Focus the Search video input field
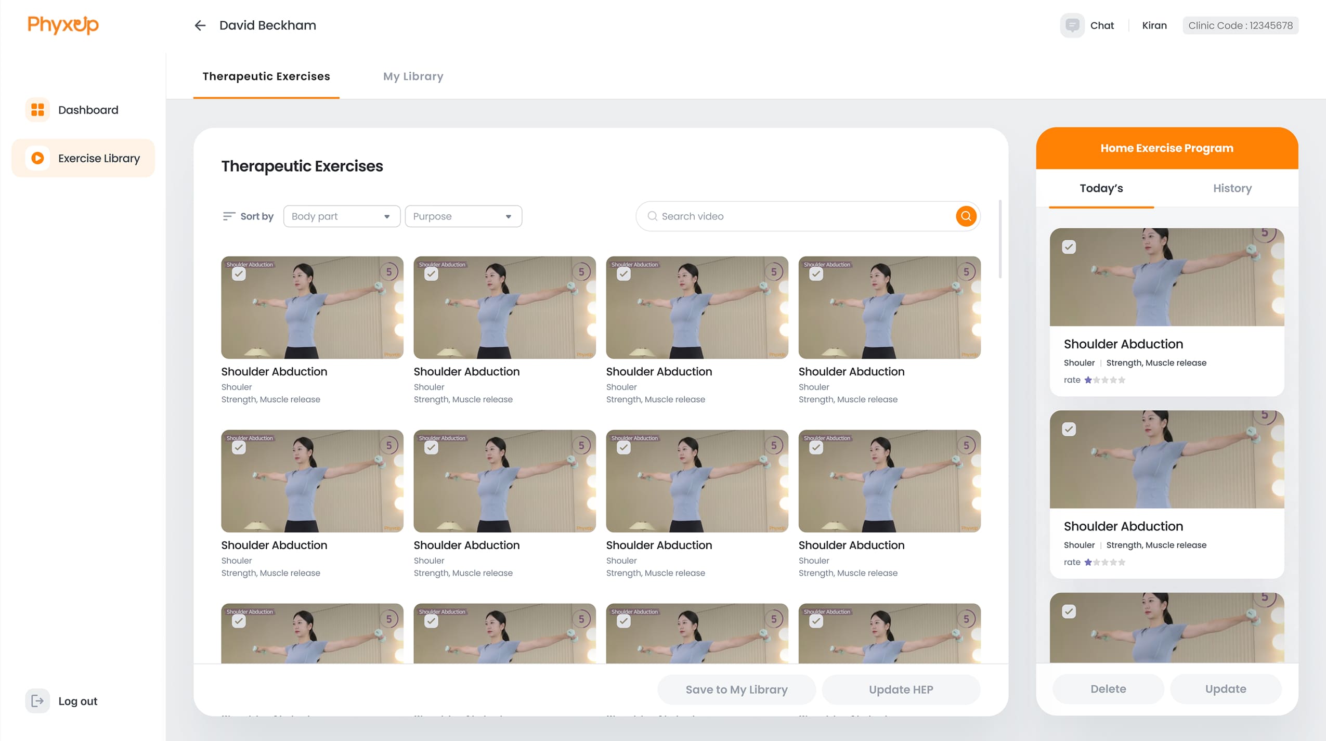1326x741 pixels. tap(808, 216)
